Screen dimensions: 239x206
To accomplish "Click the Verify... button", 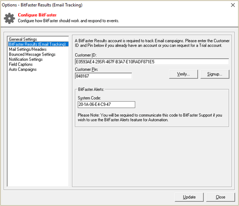I will [184, 74].
